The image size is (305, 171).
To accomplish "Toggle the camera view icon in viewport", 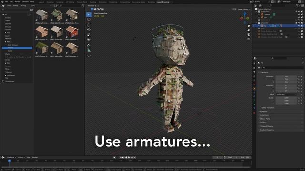I will [x=249, y=35].
